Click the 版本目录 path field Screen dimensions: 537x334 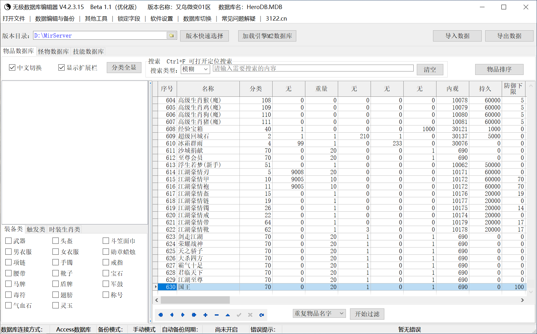pos(100,36)
